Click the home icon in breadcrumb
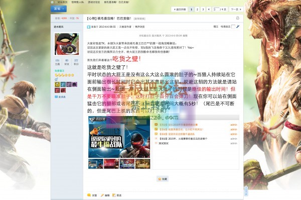Screen dimensions: 301x200 [x=52, y=2]
